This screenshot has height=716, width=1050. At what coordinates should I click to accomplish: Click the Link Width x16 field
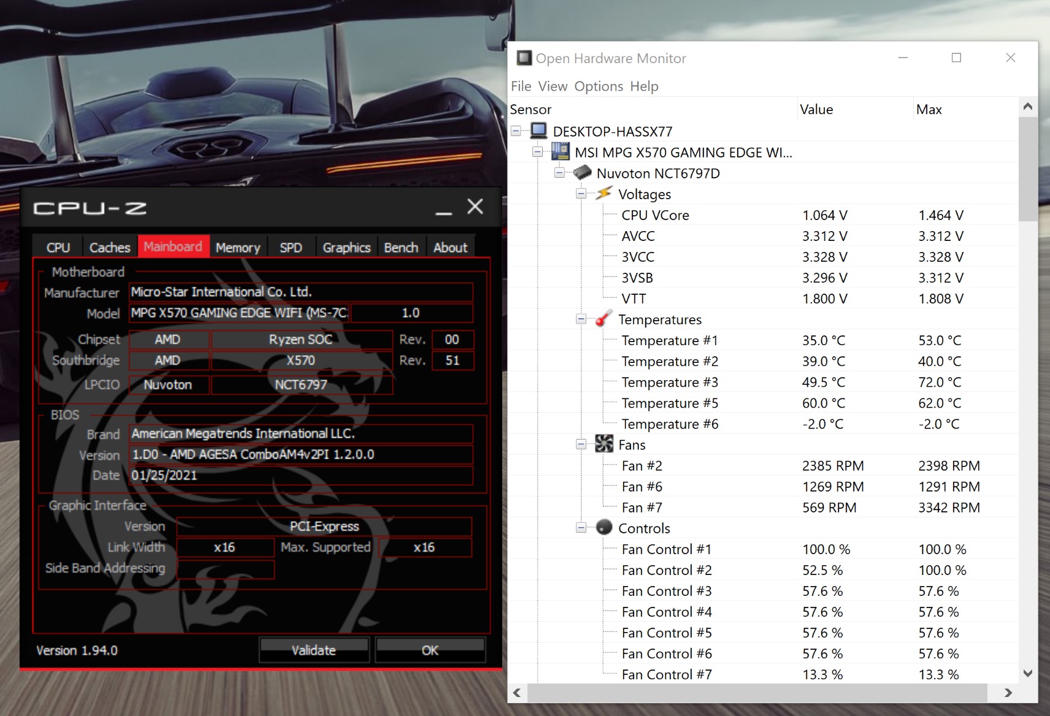coord(225,547)
